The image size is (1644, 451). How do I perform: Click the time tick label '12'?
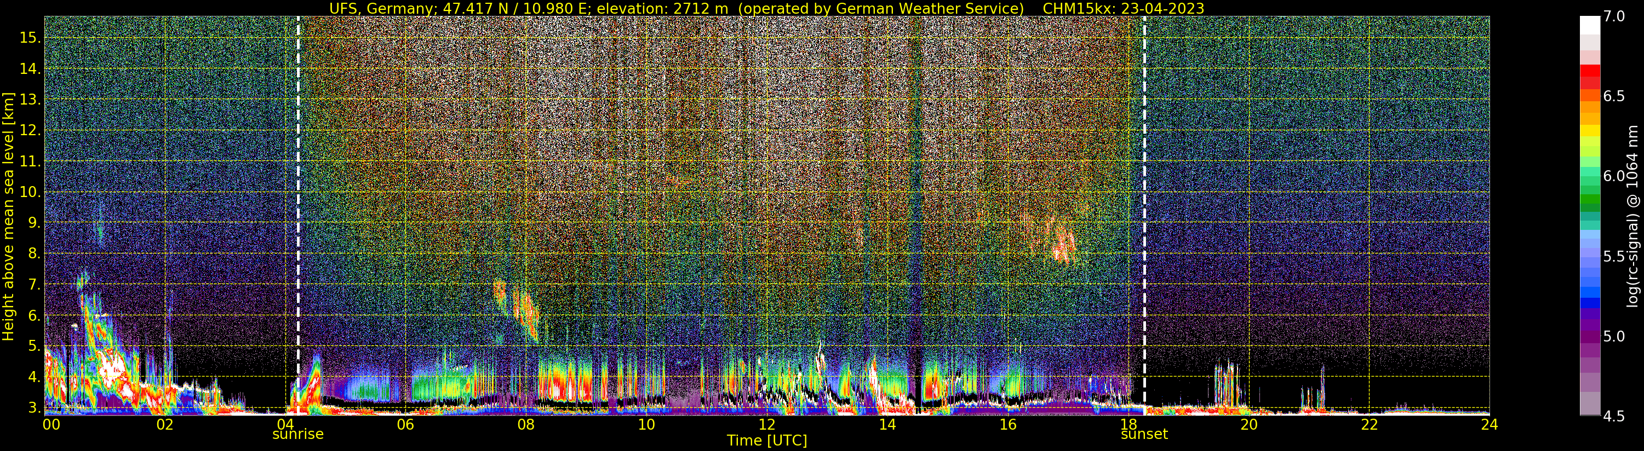[767, 424]
